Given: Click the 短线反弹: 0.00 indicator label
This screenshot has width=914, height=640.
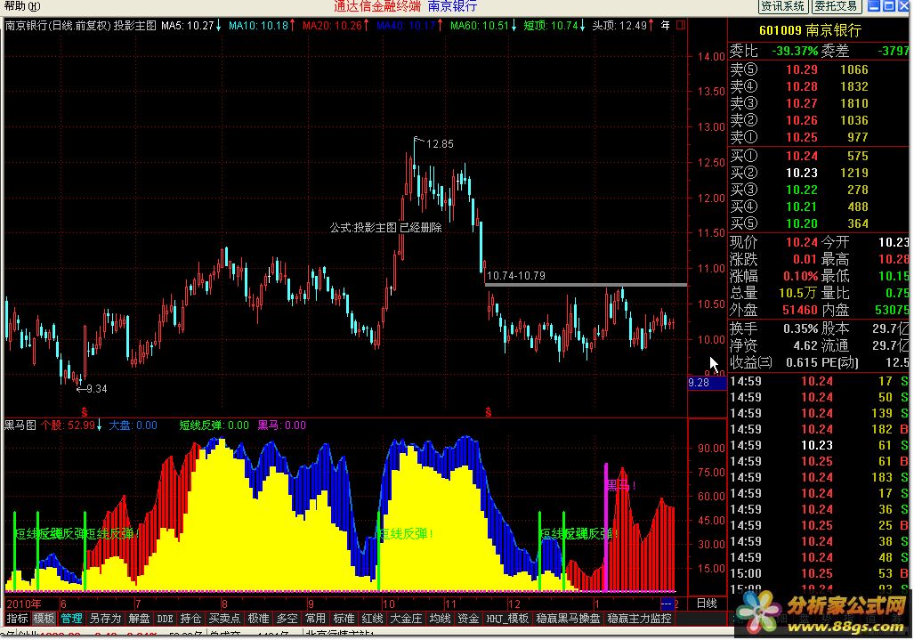Looking at the screenshot, I should click(214, 425).
